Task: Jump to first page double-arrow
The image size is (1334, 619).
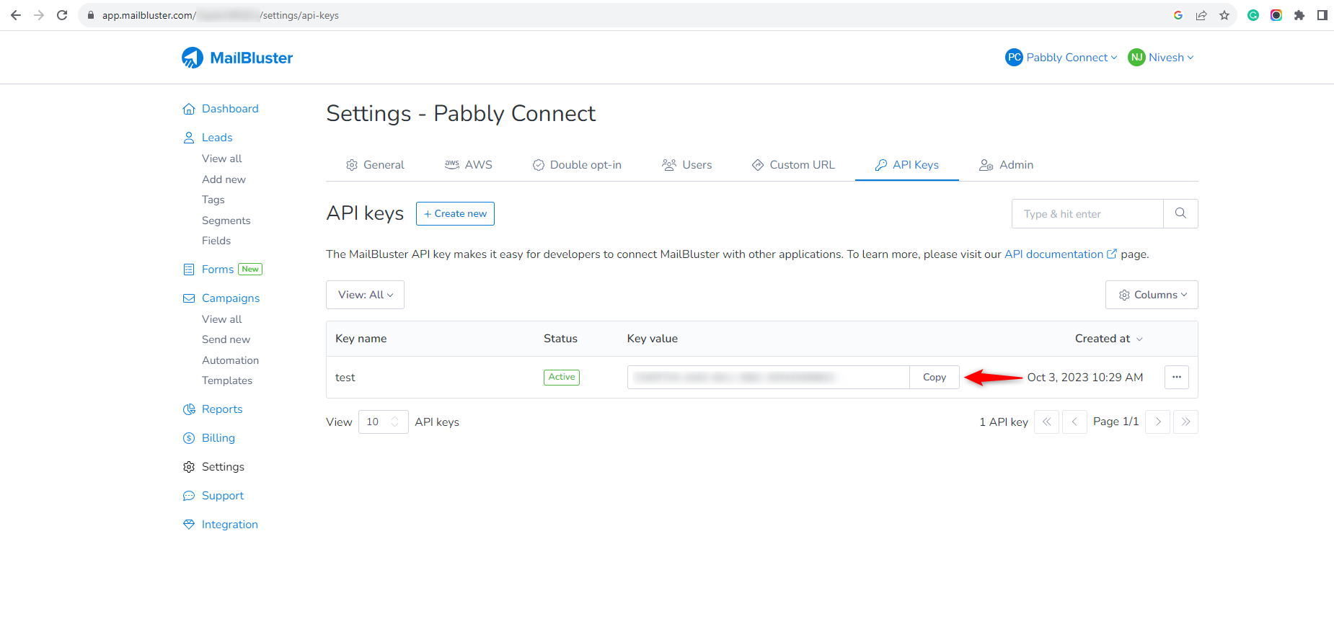Action: click(x=1046, y=422)
